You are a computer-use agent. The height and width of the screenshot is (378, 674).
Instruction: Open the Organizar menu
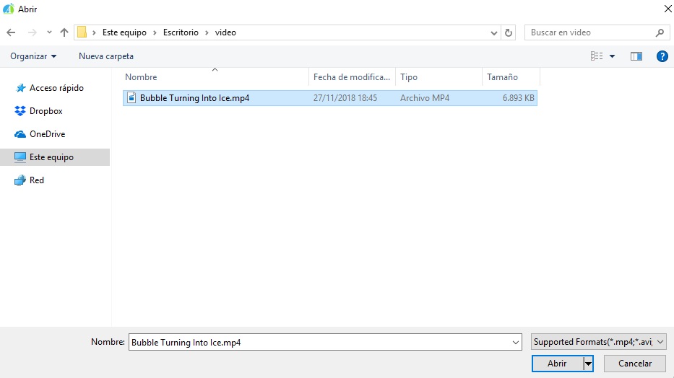33,56
